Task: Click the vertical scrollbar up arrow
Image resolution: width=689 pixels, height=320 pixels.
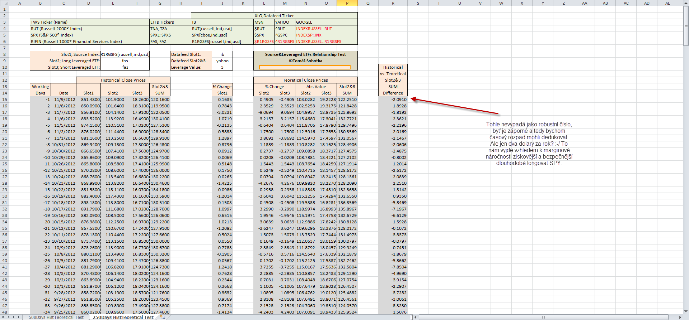Action: point(686,3)
